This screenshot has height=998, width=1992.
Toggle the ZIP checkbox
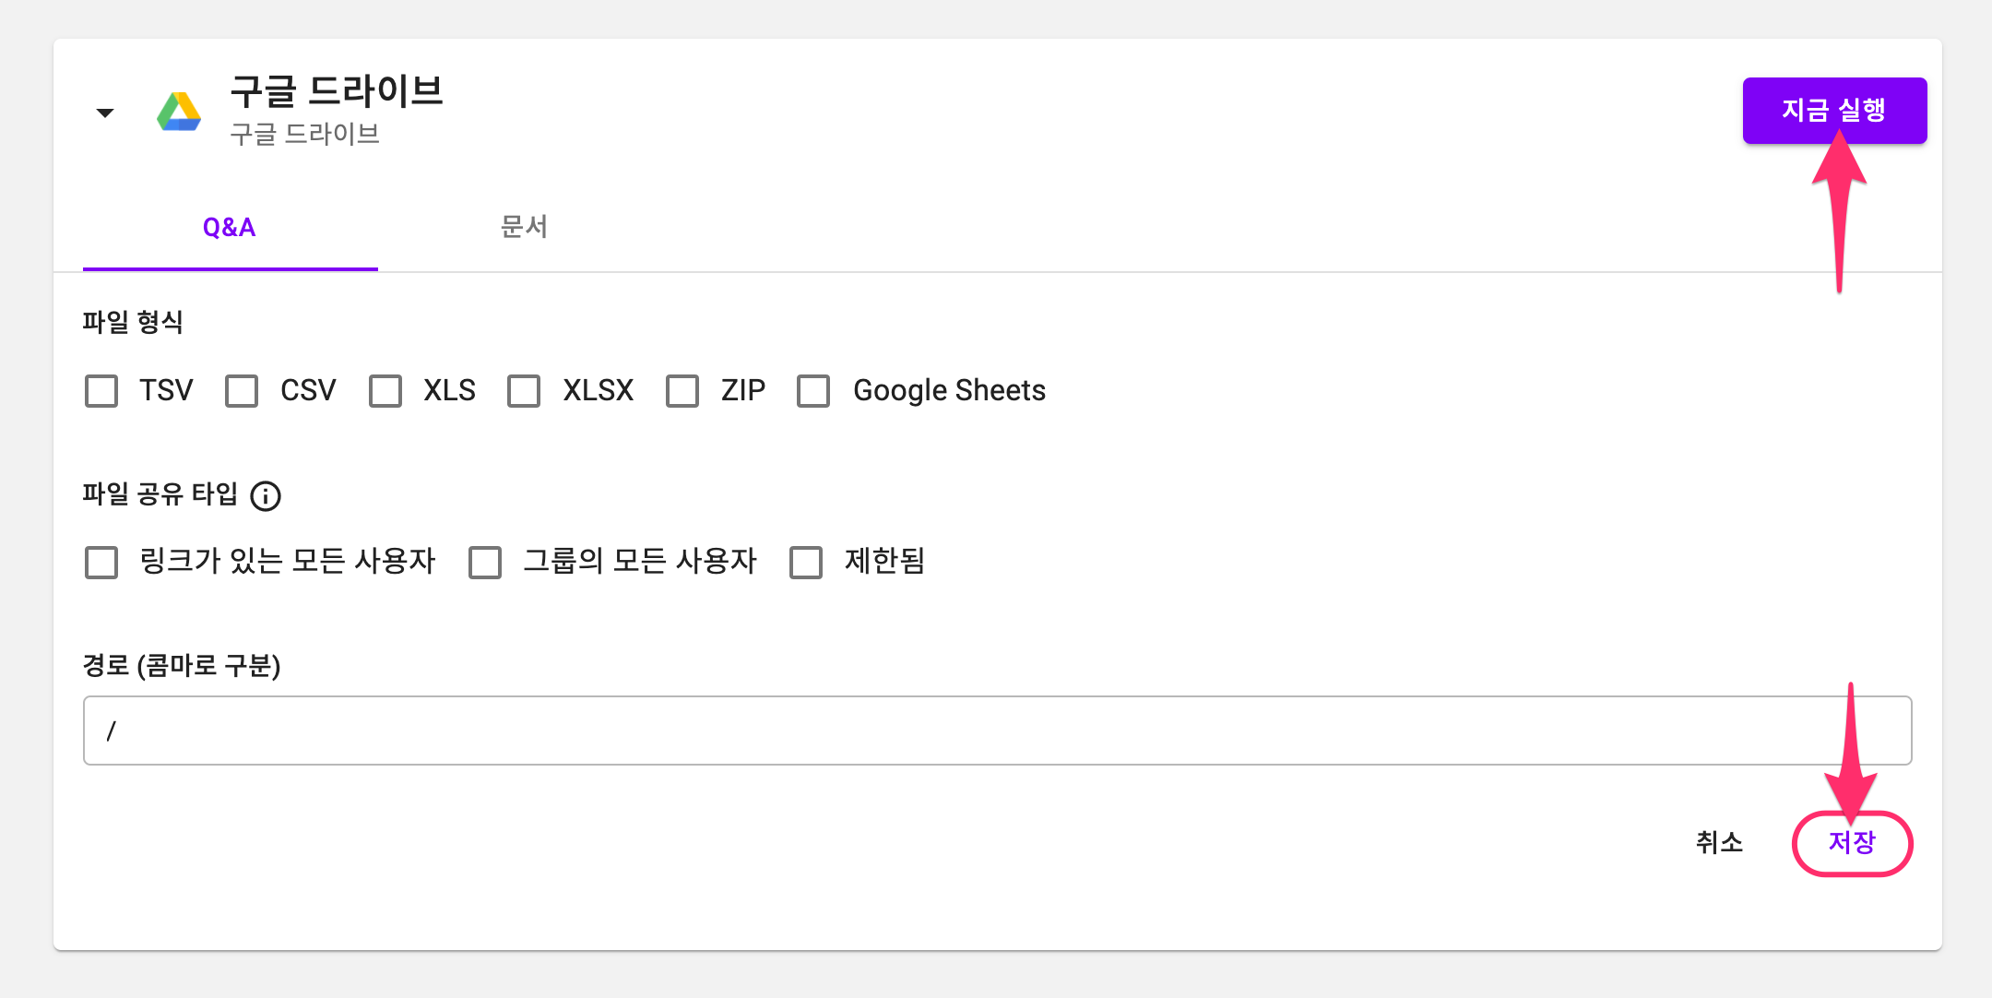tap(682, 391)
